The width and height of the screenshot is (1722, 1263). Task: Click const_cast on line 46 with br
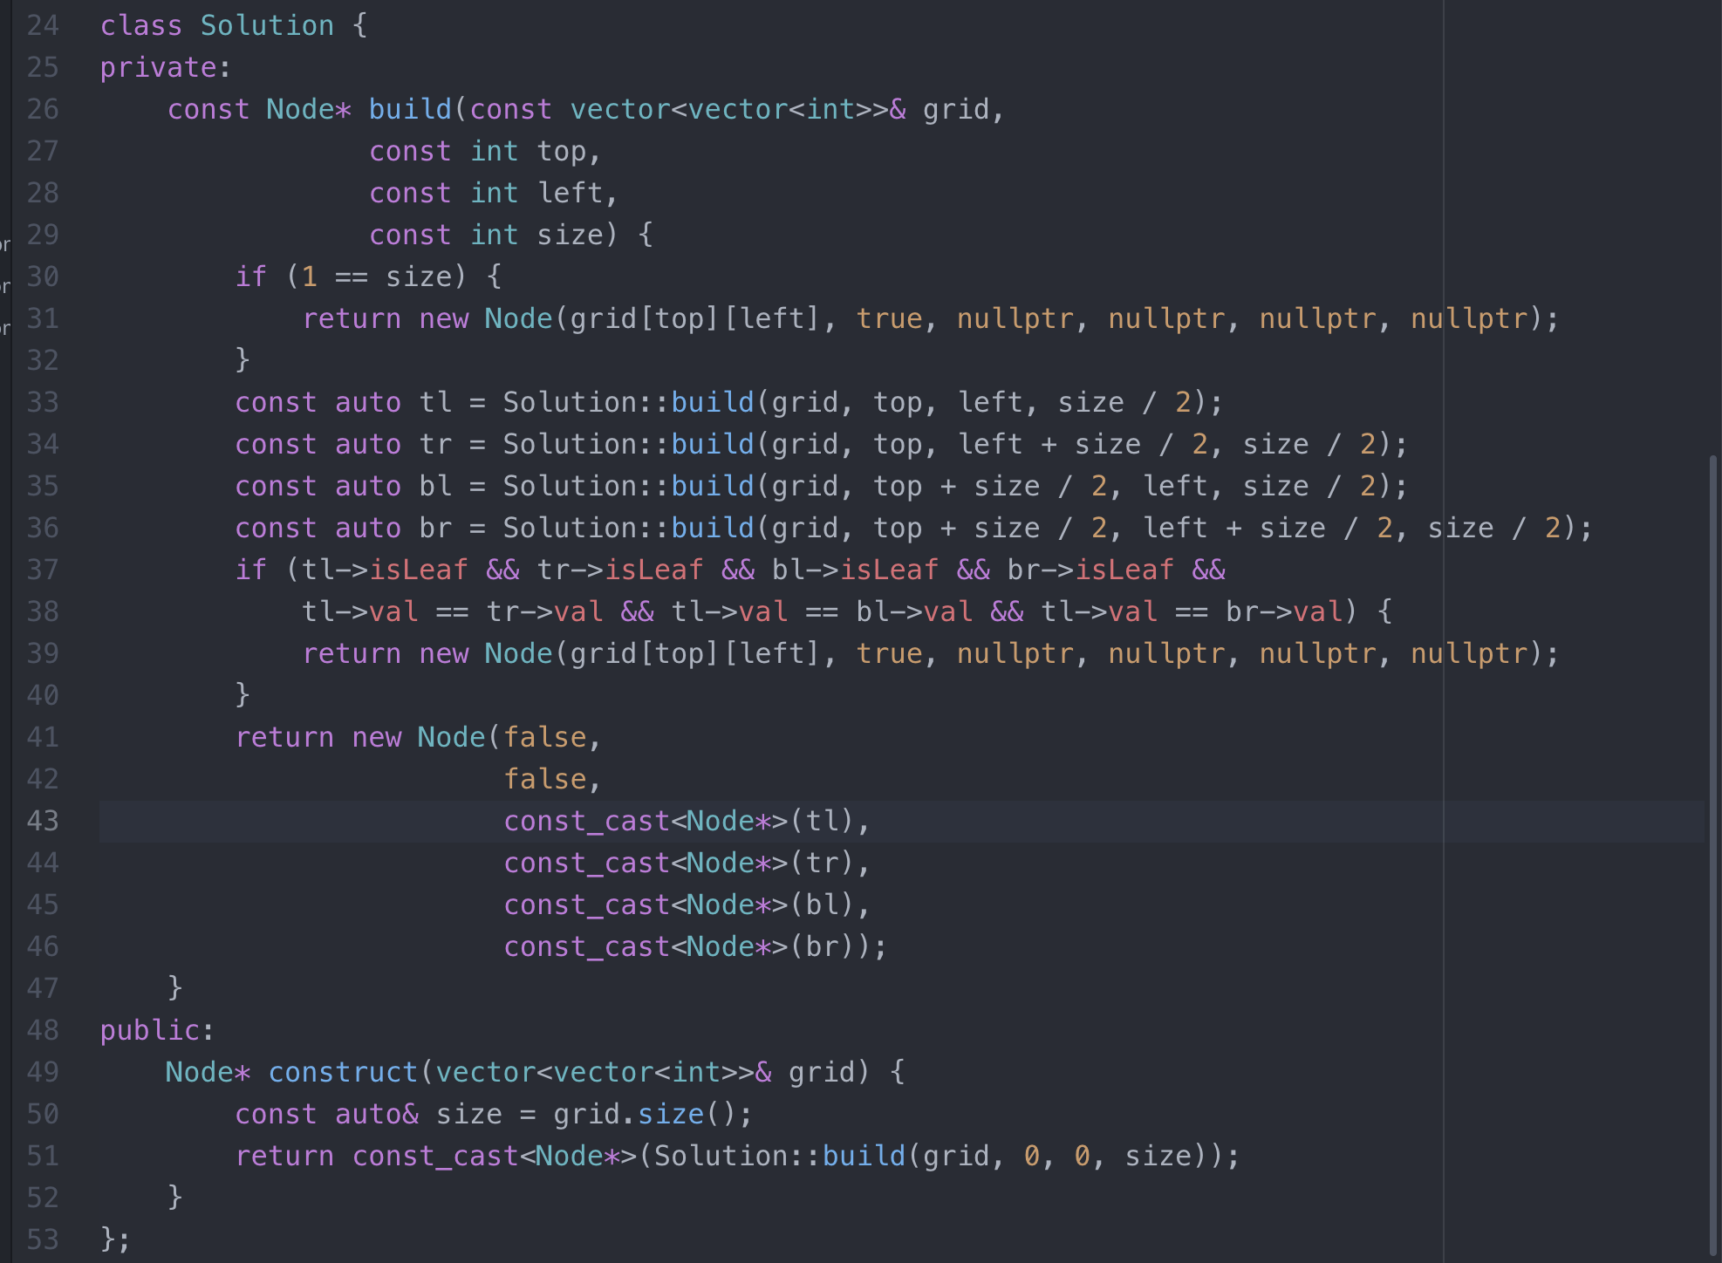(x=586, y=946)
